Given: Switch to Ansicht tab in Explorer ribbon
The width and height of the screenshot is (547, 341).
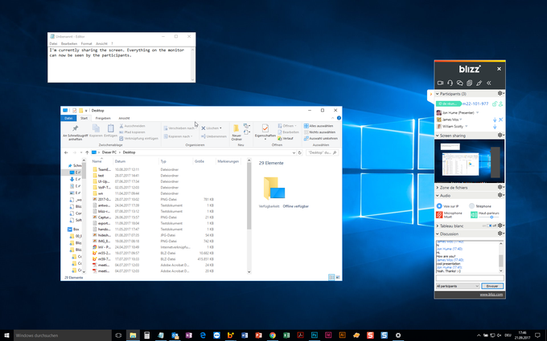Looking at the screenshot, I should [x=124, y=118].
